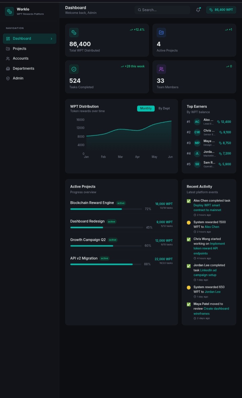242x398 pixels.
Task: Click the AC avatar in Top Earners
Action: point(197,122)
